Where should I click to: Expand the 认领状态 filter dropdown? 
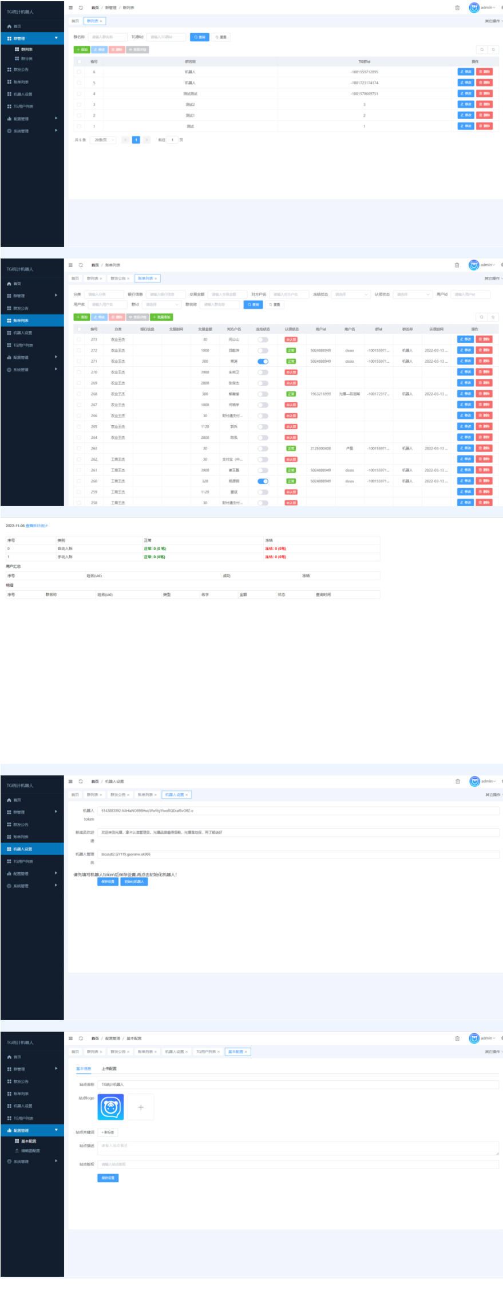pos(412,295)
